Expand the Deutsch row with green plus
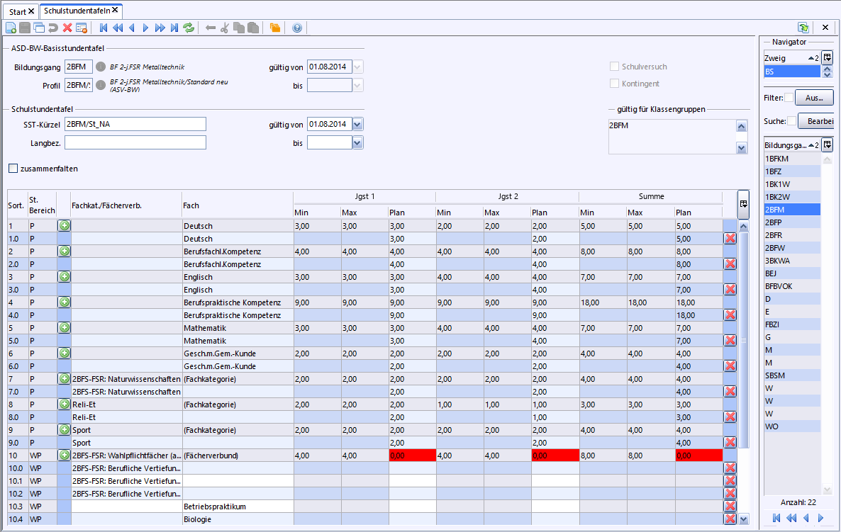841x532 pixels. tap(64, 226)
